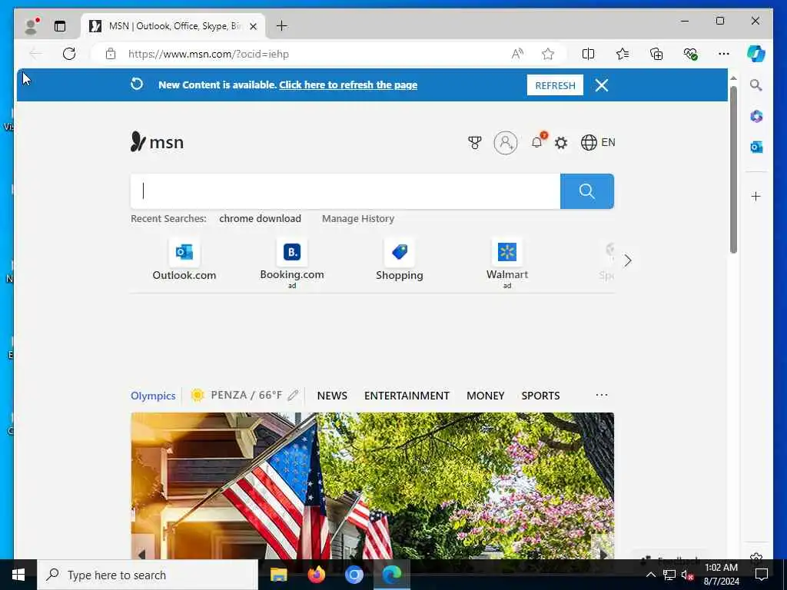Open Outlook in Edge sidebar
Viewport: 787px width, 590px height.
(756, 147)
